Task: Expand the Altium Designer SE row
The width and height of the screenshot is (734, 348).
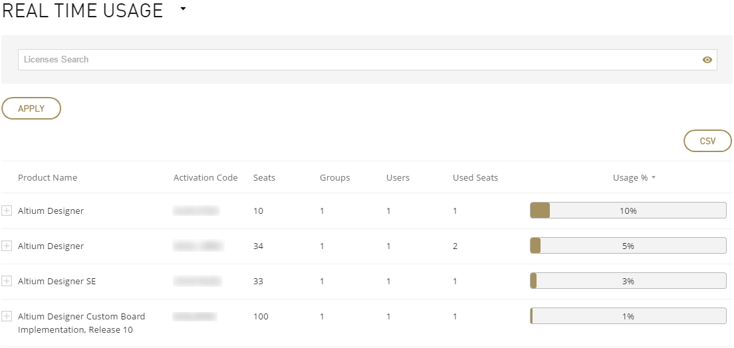Action: pyautogui.click(x=7, y=281)
